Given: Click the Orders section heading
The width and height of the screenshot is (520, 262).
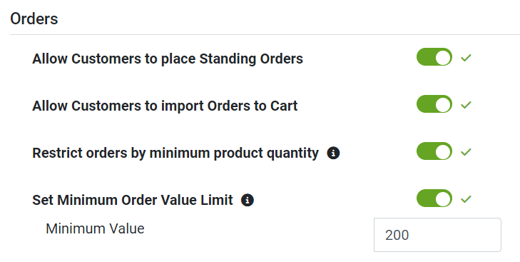Looking at the screenshot, I should [34, 19].
